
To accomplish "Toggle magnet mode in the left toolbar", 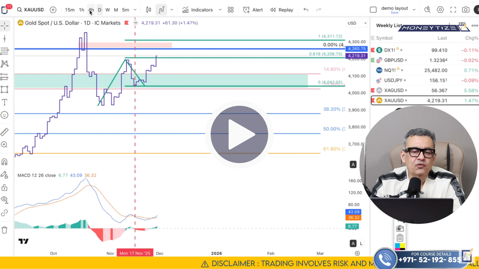I will [x=5, y=162].
